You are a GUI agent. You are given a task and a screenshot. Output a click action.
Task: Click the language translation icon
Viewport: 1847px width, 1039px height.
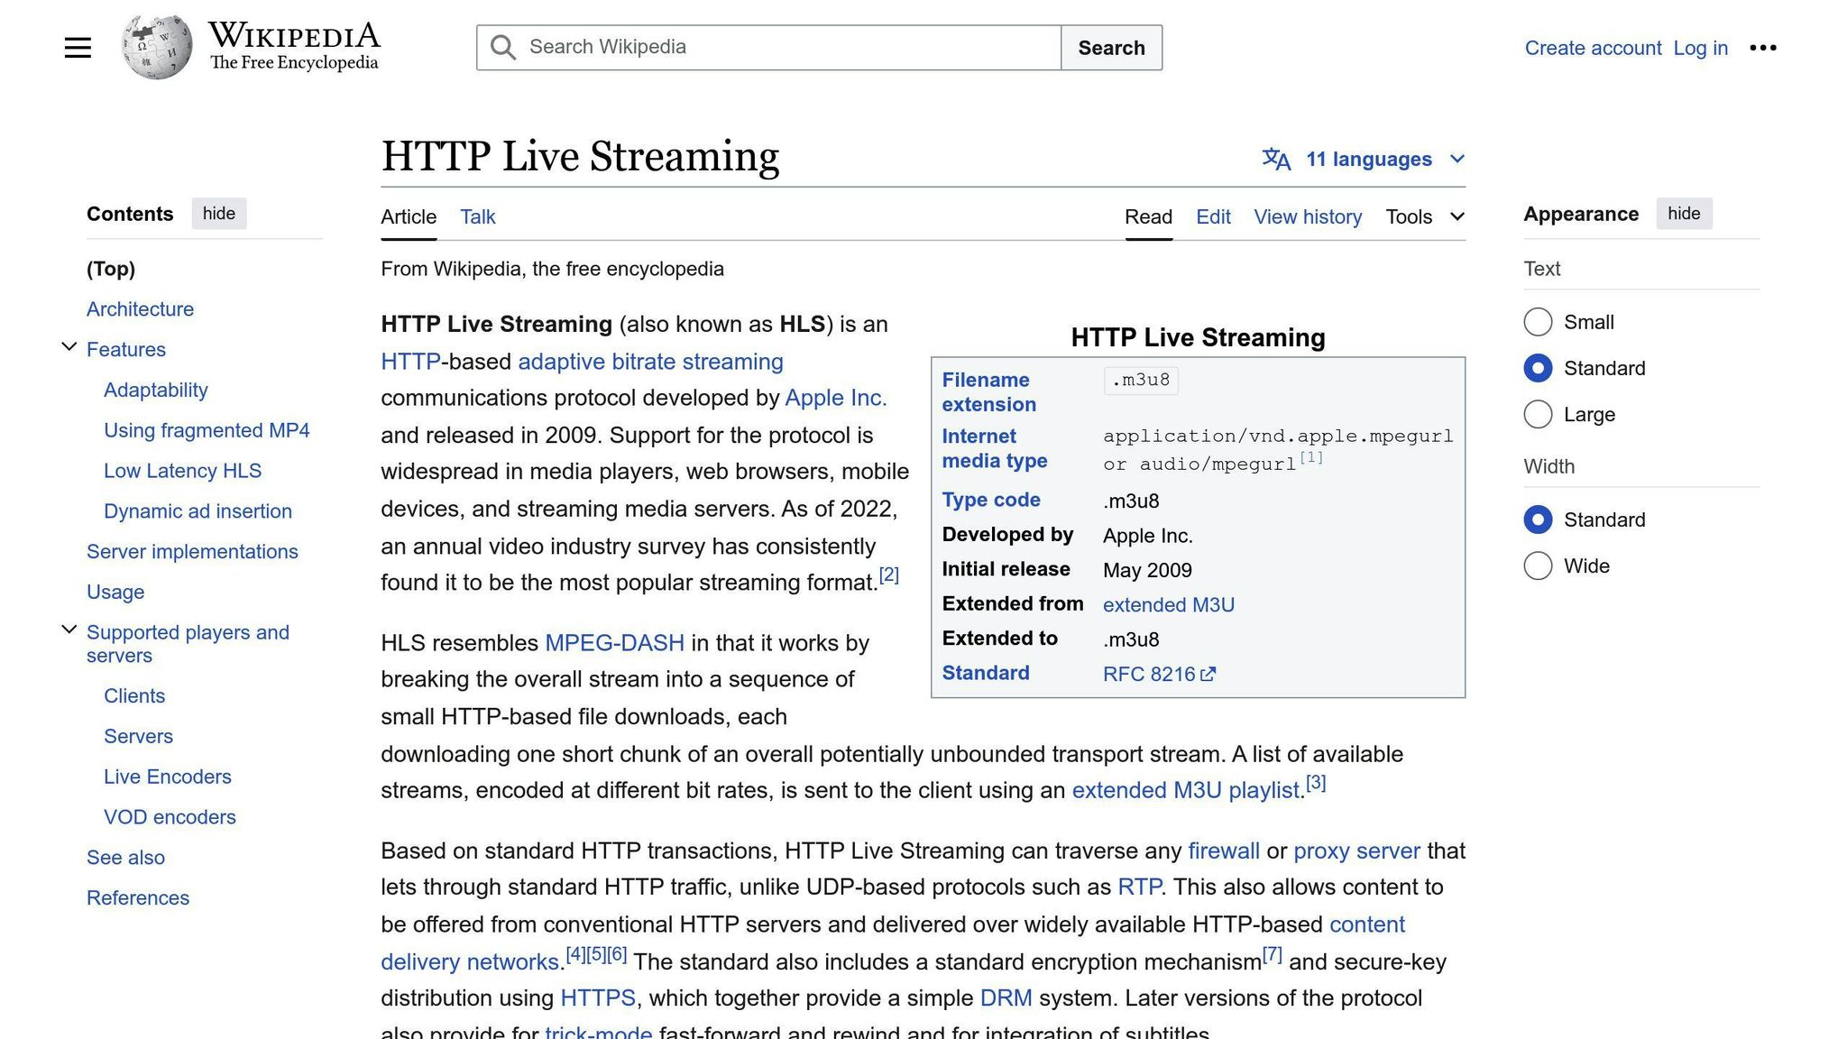pyautogui.click(x=1276, y=160)
